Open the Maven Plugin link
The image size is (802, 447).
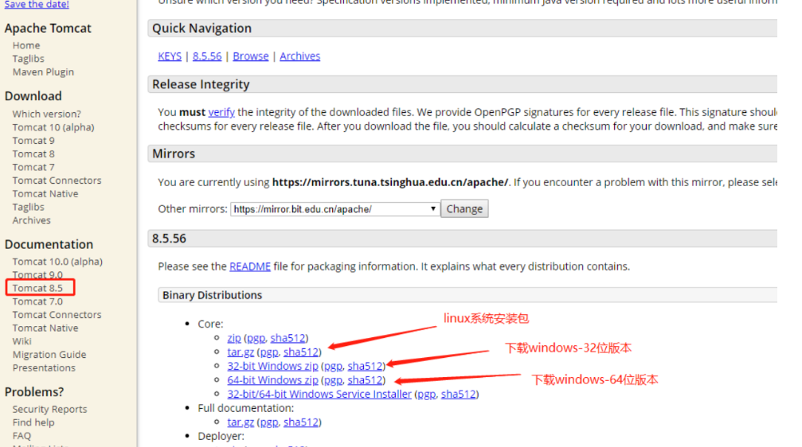(43, 72)
